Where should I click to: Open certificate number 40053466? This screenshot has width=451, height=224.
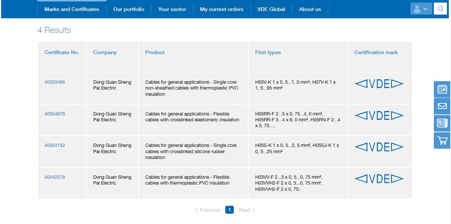click(55, 82)
